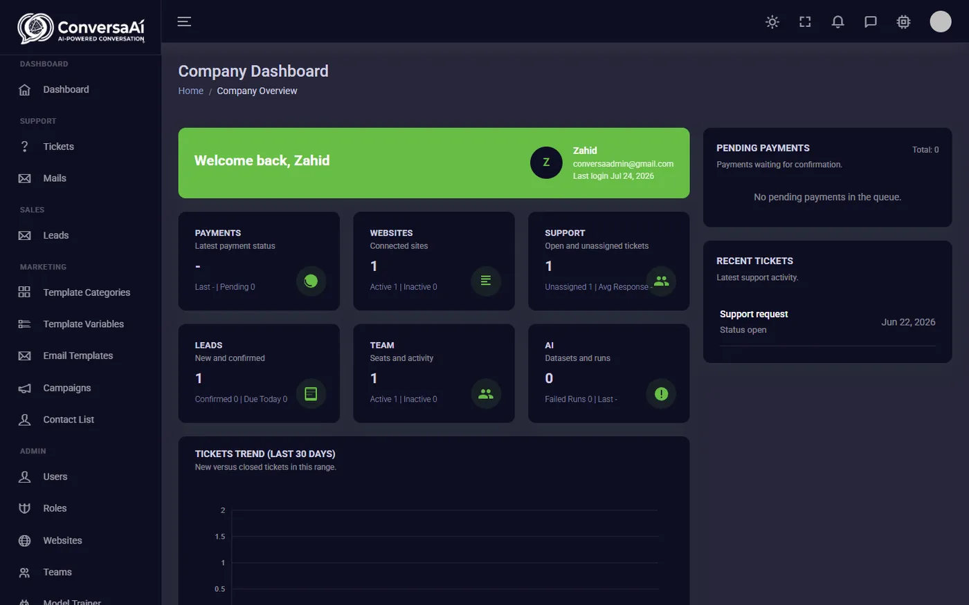Image resolution: width=969 pixels, height=605 pixels.
Task: Click the 'Total: 0' pending payments text
Action: click(x=925, y=149)
